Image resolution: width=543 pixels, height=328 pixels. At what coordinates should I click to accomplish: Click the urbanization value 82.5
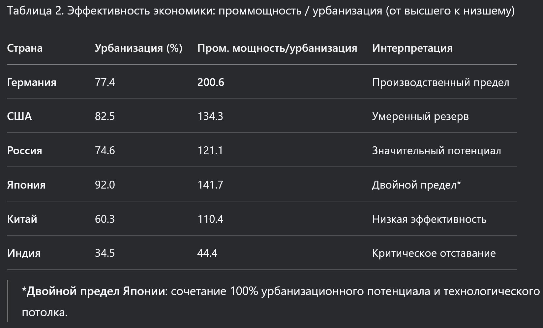click(105, 116)
